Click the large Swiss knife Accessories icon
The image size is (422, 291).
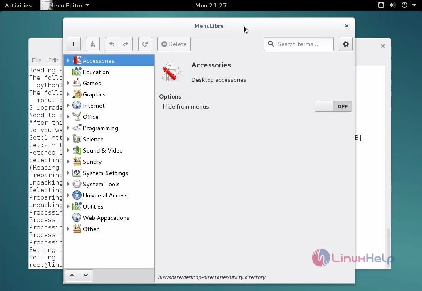click(x=171, y=72)
